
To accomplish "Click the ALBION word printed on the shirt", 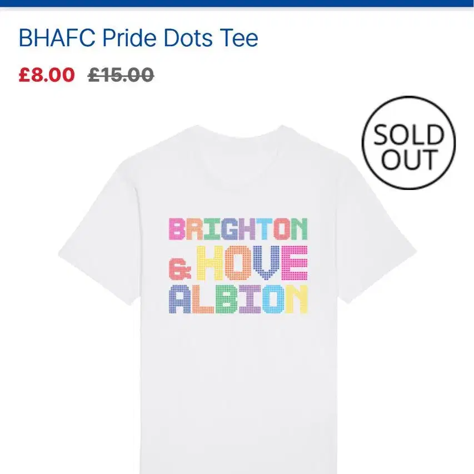I will (x=238, y=300).
